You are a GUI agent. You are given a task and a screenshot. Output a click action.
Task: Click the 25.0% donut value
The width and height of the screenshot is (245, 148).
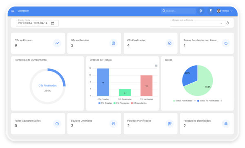pyautogui.click(x=47, y=91)
